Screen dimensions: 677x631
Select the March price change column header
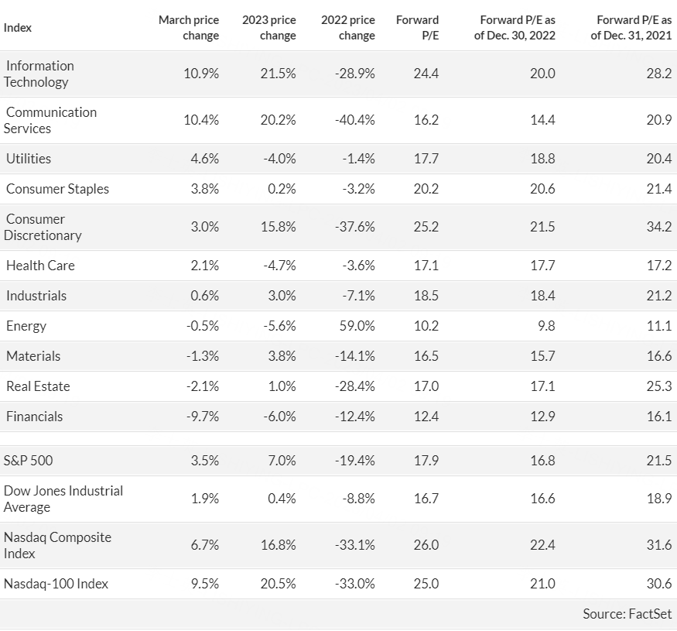tap(189, 28)
